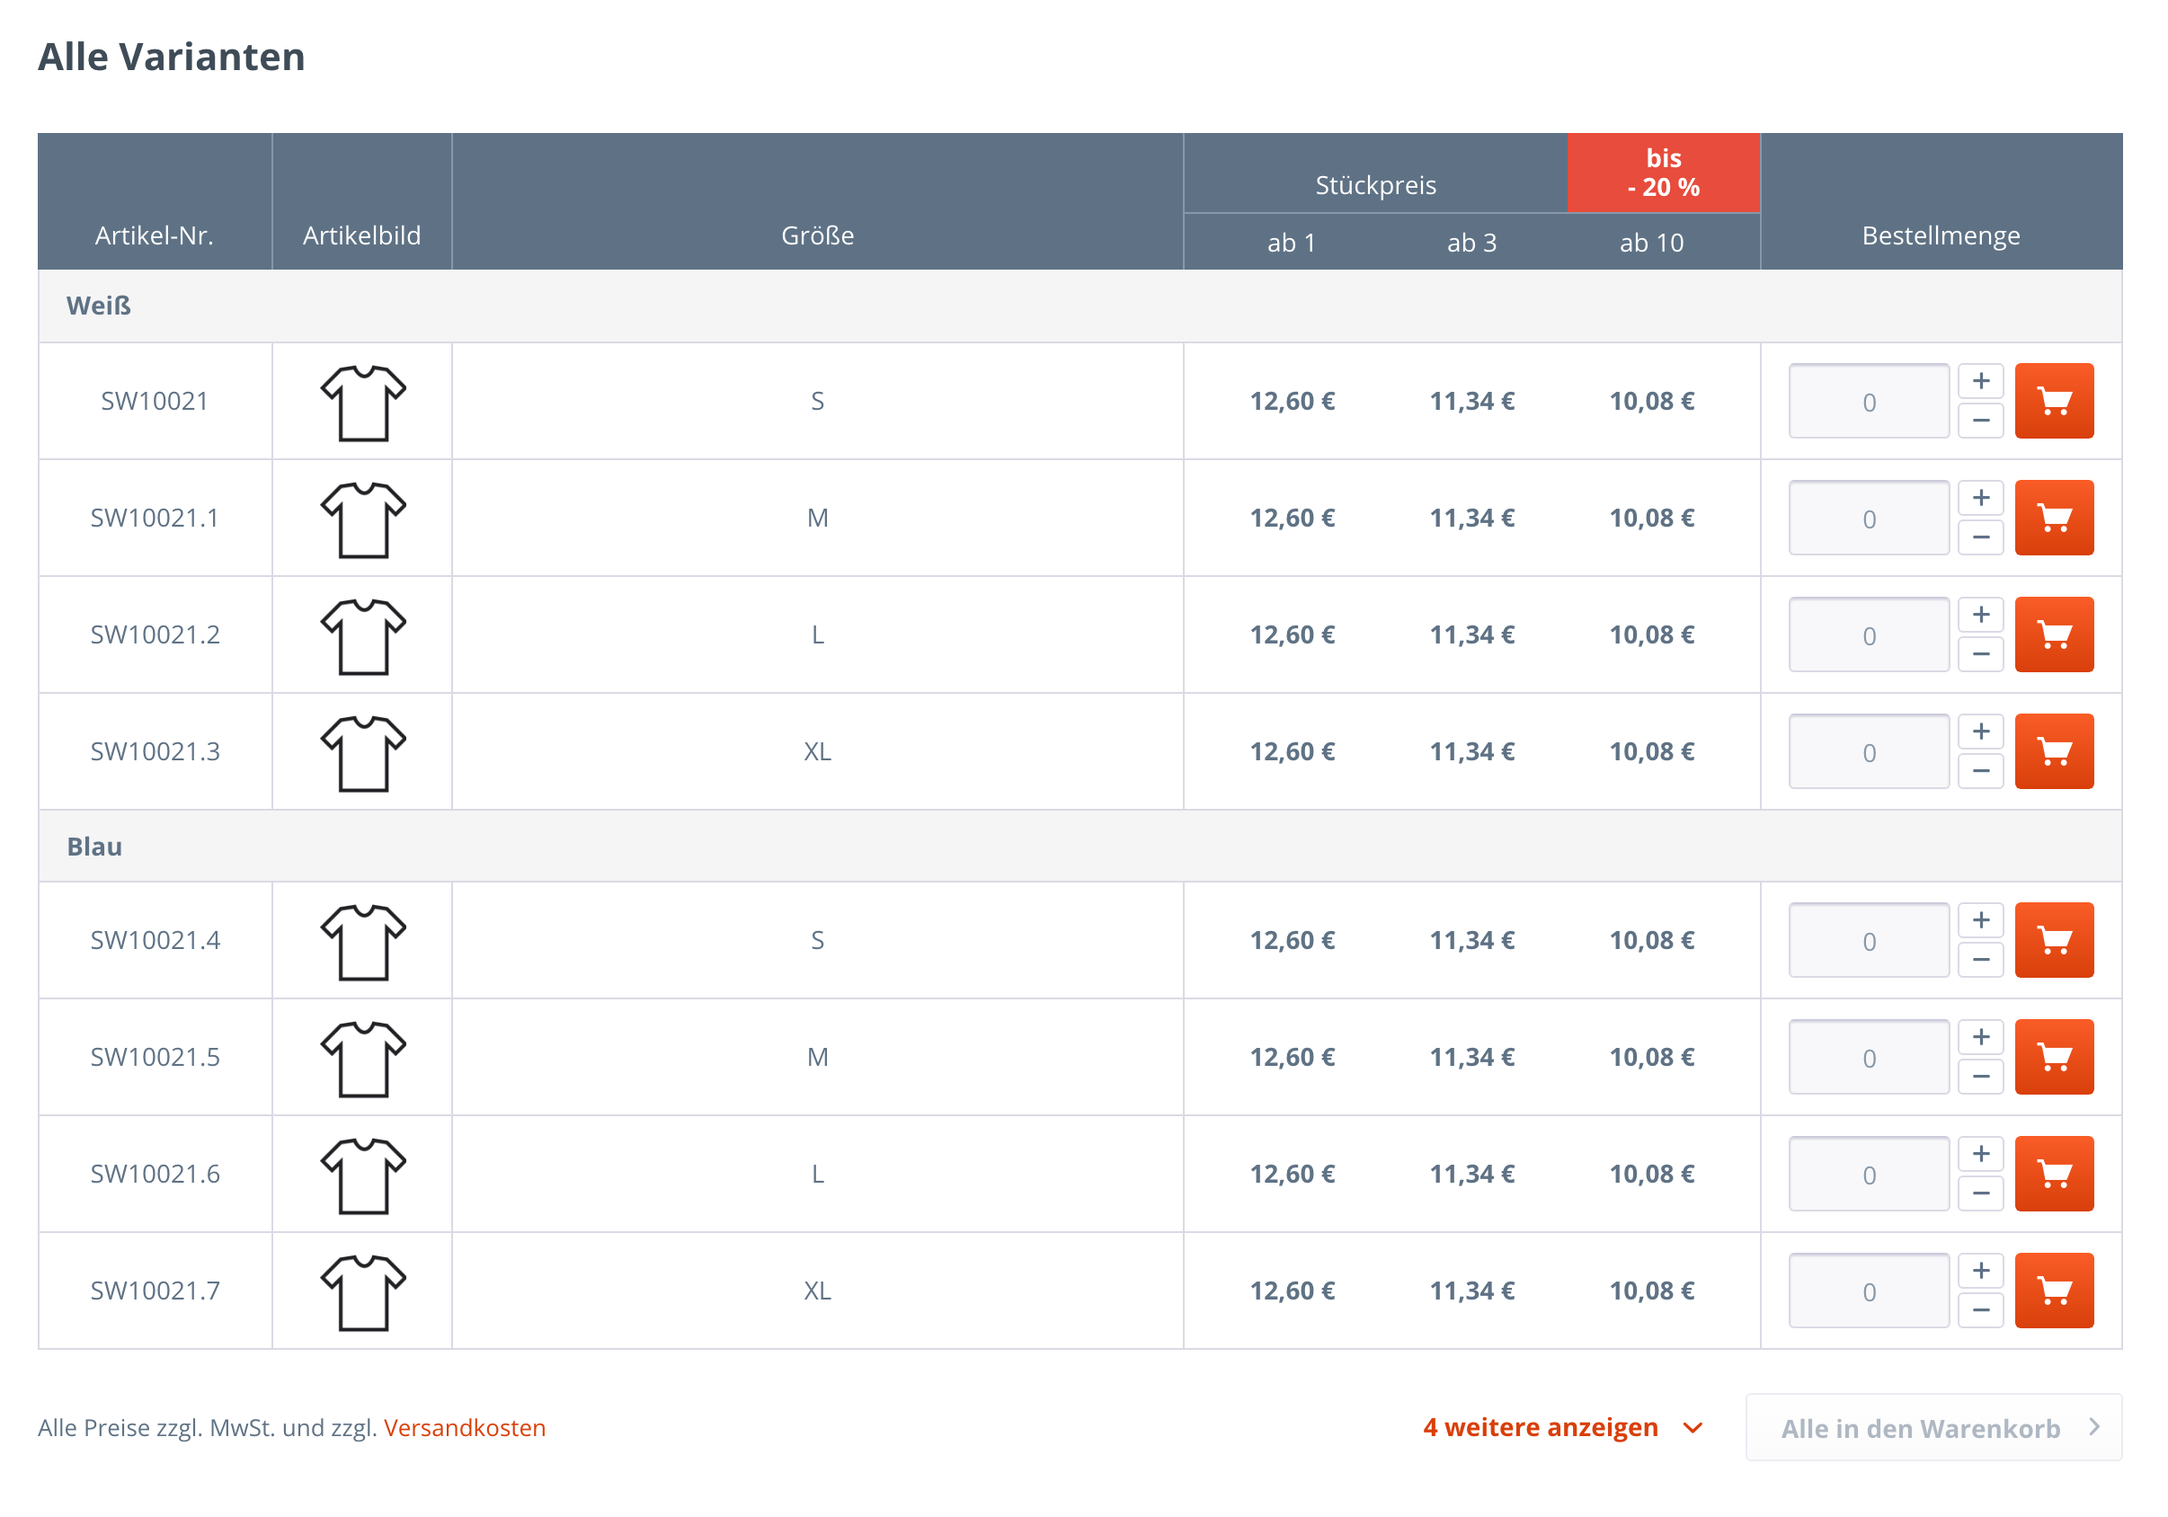Click cart icon in SW10021.6 row
2168x1517 pixels.
point(2054,1174)
